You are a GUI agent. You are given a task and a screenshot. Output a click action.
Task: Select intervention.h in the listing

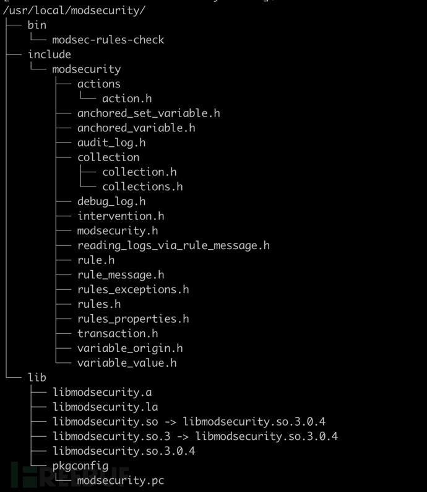[121, 216]
